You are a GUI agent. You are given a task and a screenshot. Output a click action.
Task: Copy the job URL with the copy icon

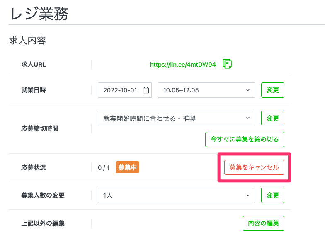[x=227, y=64]
